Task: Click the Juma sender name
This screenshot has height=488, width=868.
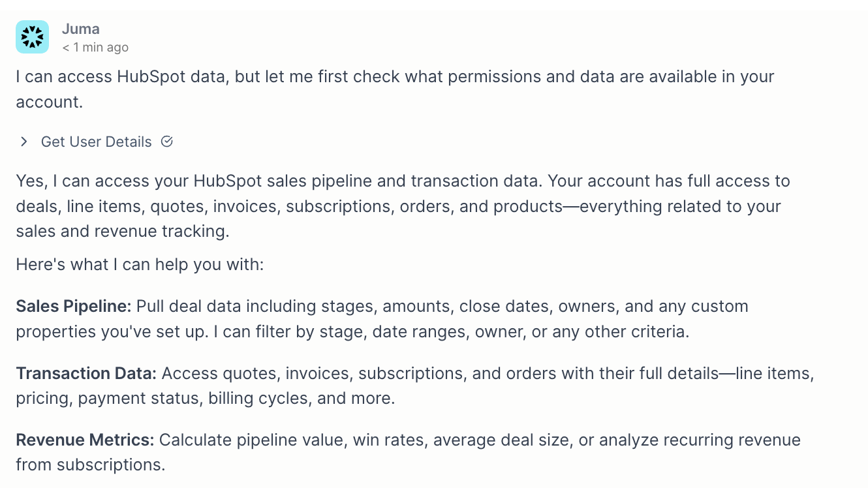Action: (x=81, y=29)
